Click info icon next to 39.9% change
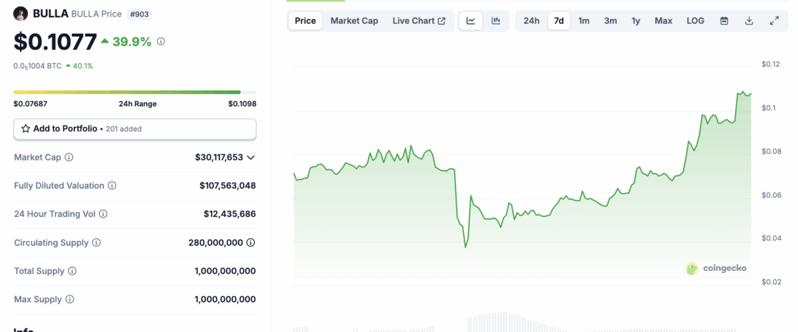Viewport: 798px width, 332px height. (161, 42)
